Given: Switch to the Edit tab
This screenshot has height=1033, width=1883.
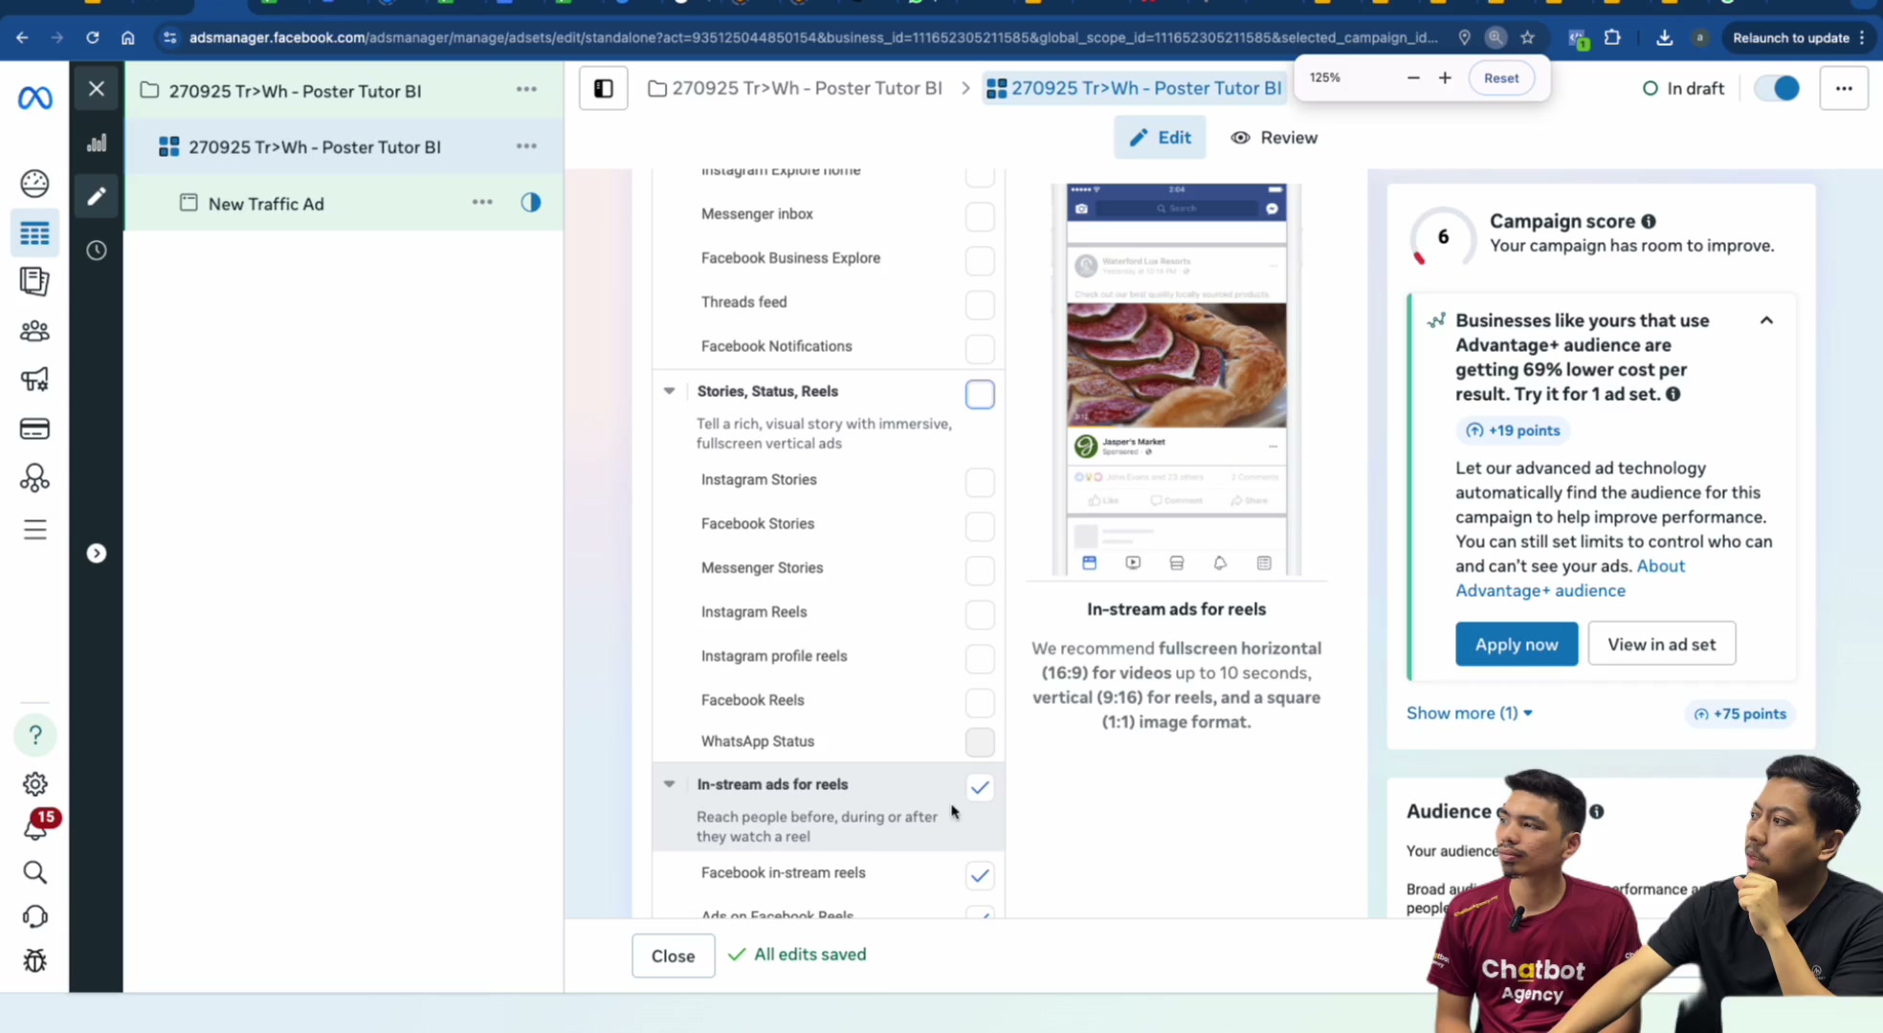Looking at the screenshot, I should pyautogui.click(x=1160, y=138).
